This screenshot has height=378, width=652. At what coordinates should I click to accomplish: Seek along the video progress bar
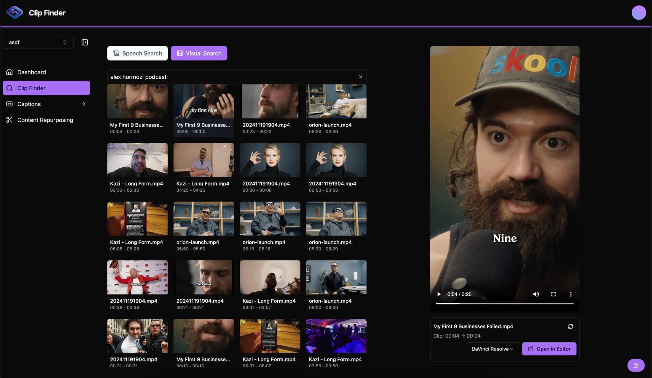tap(505, 303)
